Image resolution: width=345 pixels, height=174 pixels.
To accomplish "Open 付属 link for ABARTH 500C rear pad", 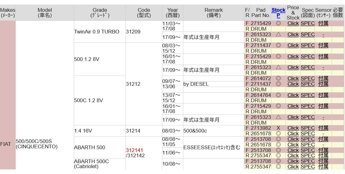I will pos(323,167).
